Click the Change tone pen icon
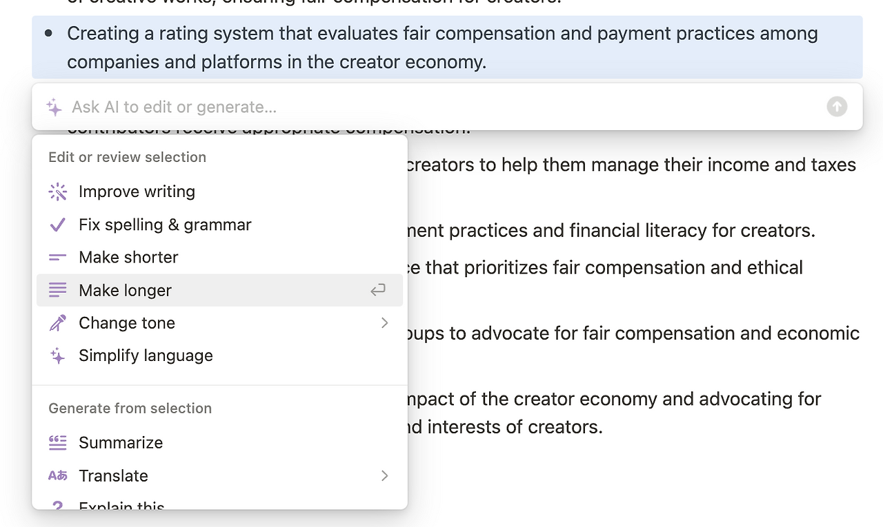Image resolution: width=883 pixels, height=527 pixels. click(x=58, y=323)
